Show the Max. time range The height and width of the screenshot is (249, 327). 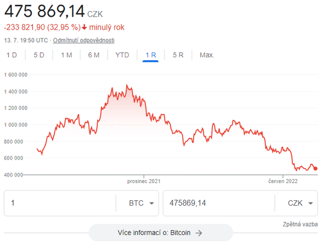pyautogui.click(x=207, y=55)
